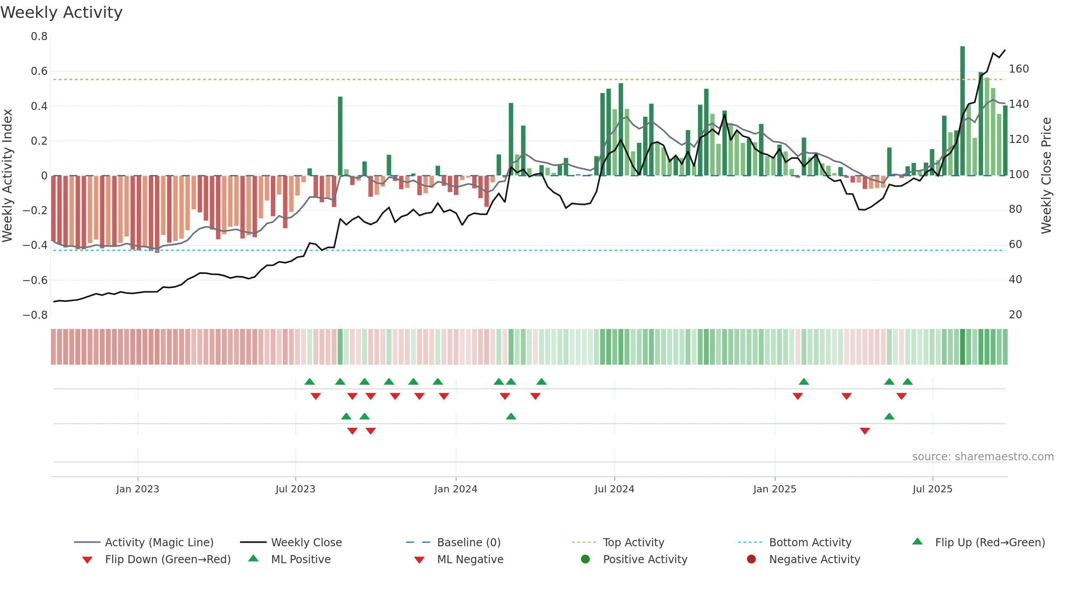Click the 100 price axis tick

1019,175
